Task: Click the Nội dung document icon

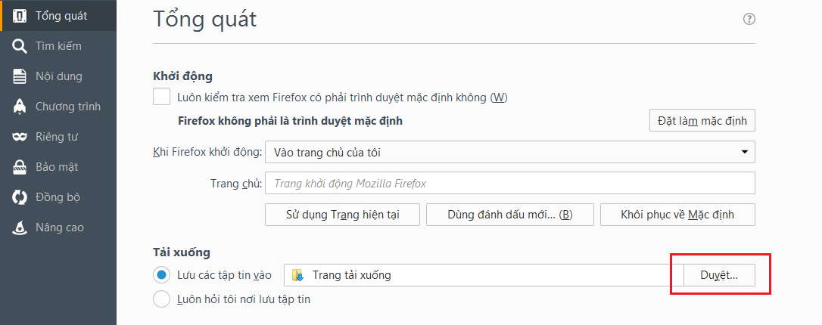Action: [20, 76]
